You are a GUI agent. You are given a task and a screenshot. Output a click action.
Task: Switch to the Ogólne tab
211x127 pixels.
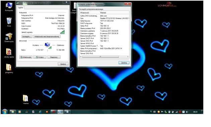pos(20,8)
